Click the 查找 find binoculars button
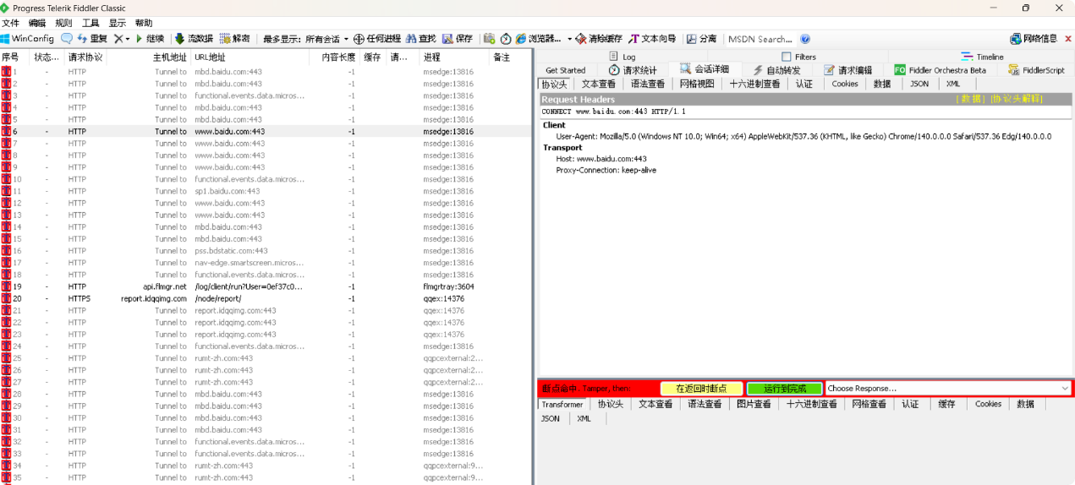The width and height of the screenshot is (1075, 485). [421, 39]
